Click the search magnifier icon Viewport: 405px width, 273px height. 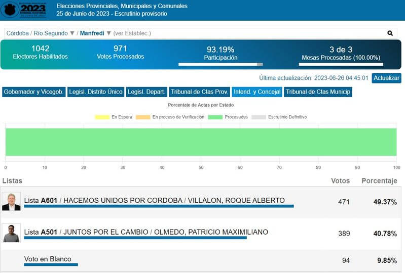click(390, 33)
